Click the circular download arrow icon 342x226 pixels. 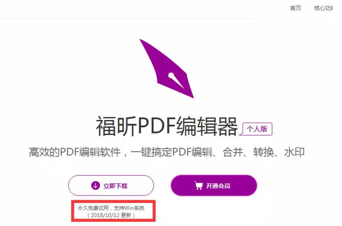[x=95, y=186]
